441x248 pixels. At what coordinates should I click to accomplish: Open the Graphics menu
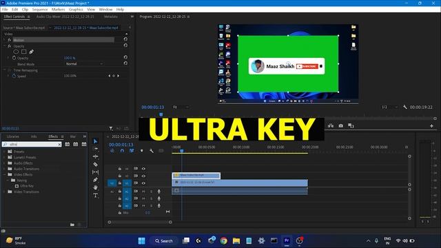tap(76, 9)
